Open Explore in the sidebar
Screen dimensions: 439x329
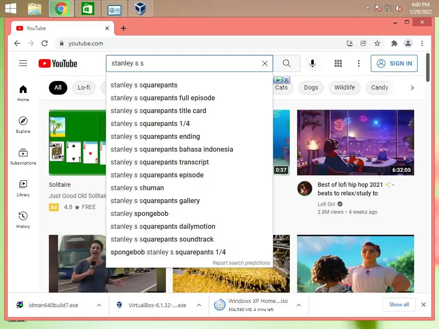(x=23, y=125)
